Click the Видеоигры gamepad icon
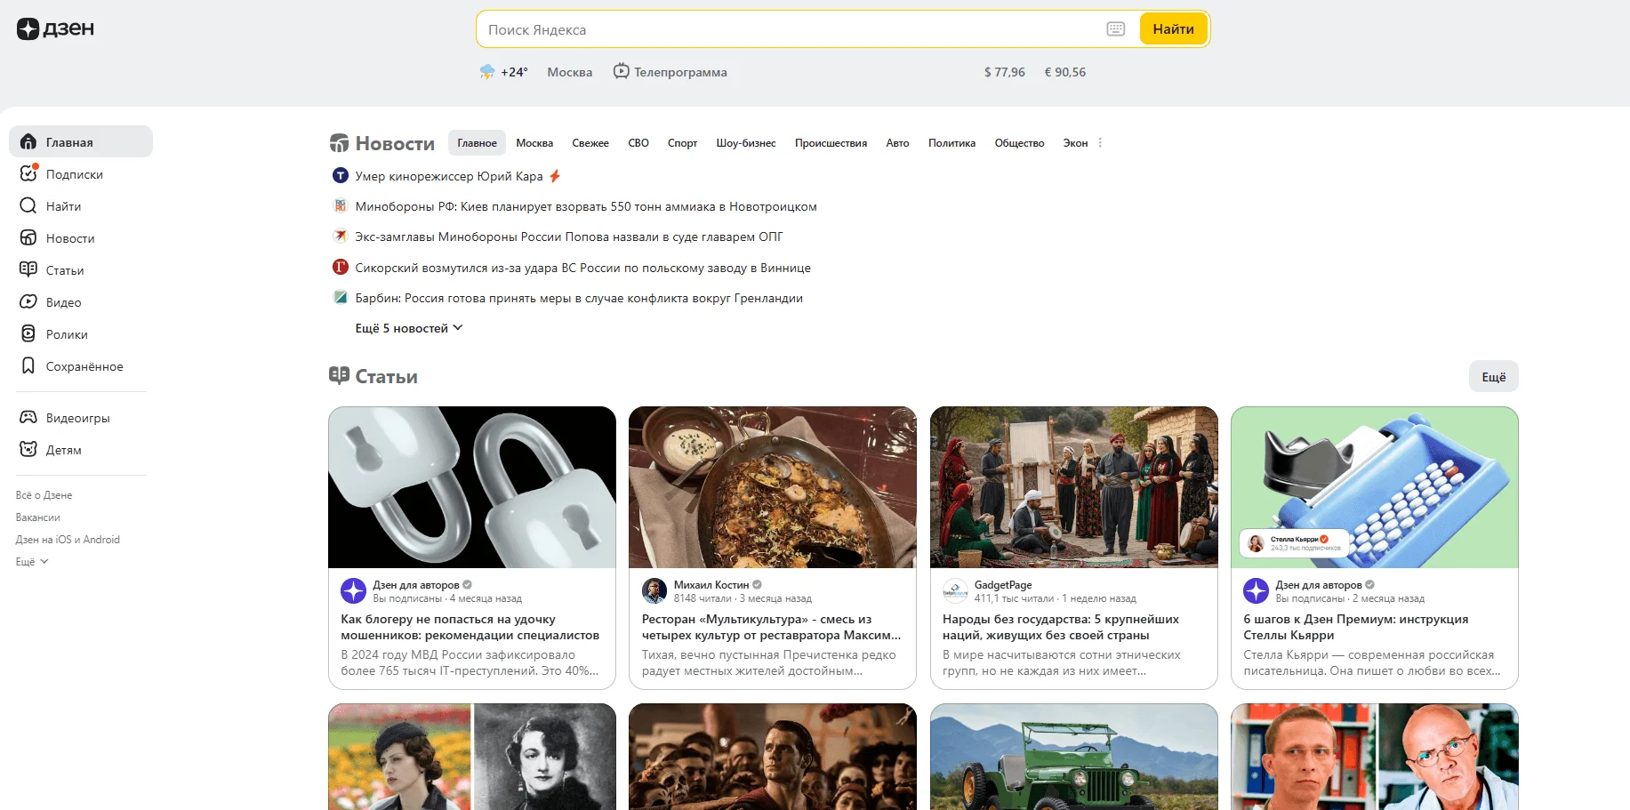The width and height of the screenshot is (1630, 810). (28, 417)
